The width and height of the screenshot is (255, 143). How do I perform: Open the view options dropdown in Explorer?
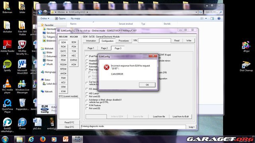pos(206,19)
